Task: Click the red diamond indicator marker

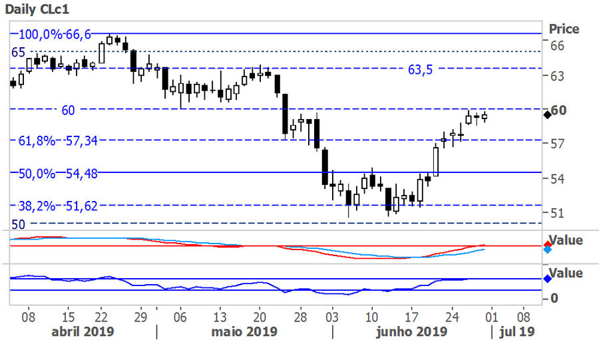Action: coord(548,244)
